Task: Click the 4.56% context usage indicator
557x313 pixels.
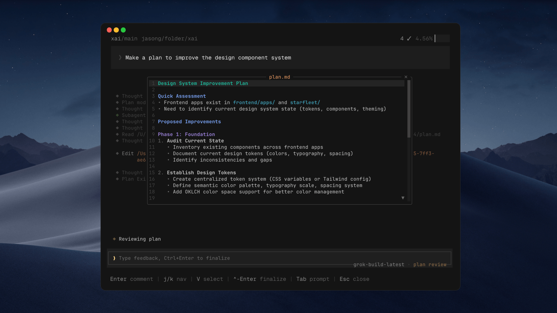Action: 424,39
